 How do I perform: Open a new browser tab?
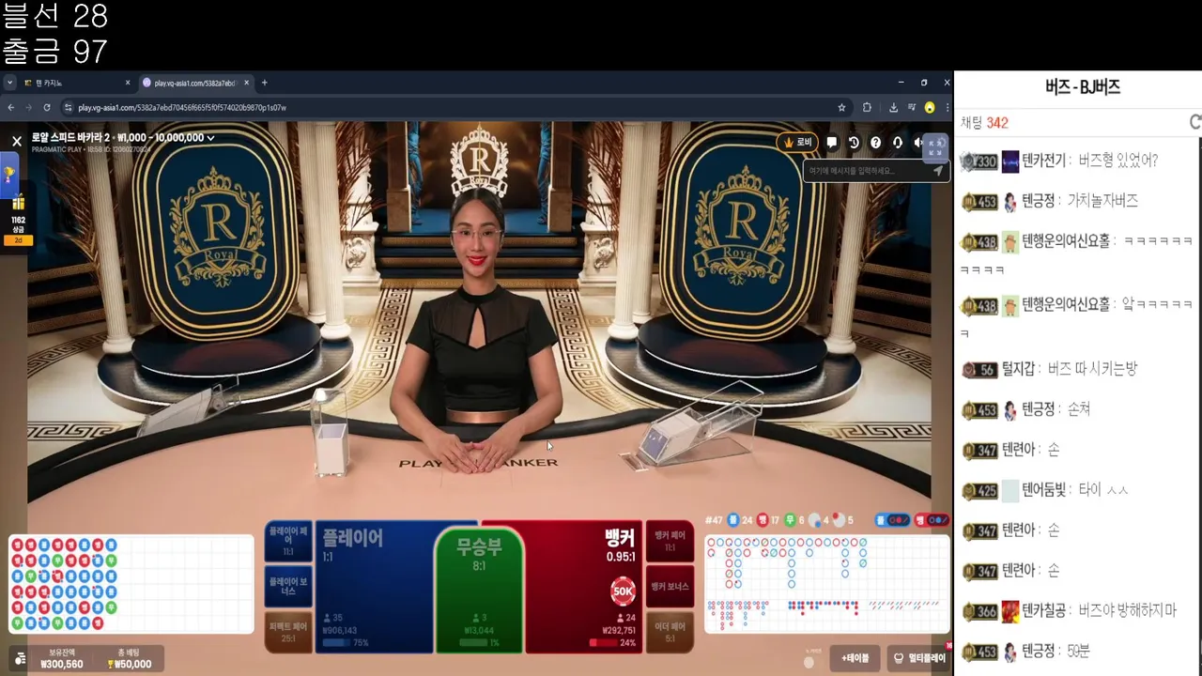tap(264, 83)
